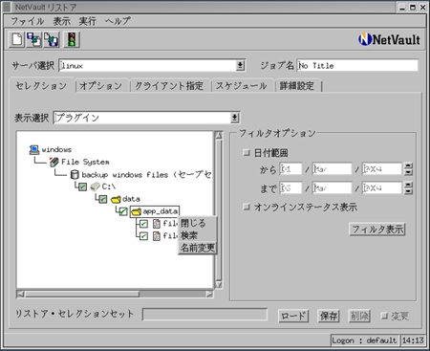
Task: Click the second toolbar icon with computers
Action: [33, 39]
